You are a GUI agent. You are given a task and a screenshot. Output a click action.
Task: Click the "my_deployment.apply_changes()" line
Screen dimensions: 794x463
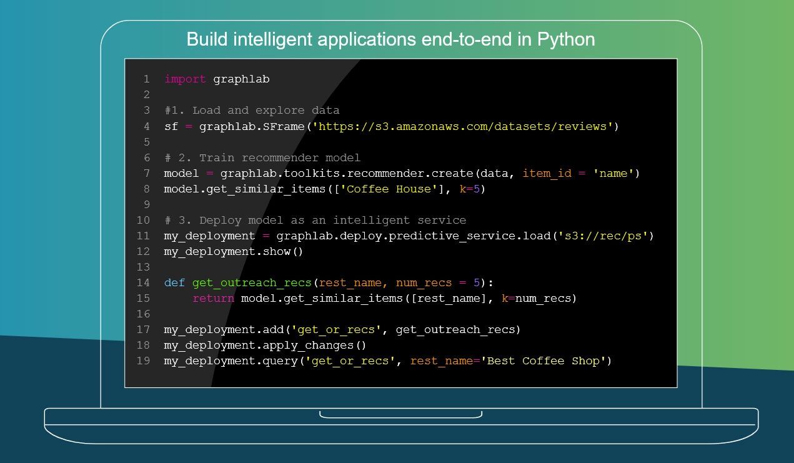[x=265, y=345]
